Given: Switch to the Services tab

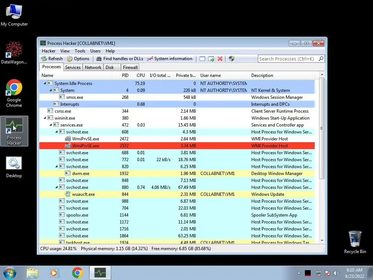Looking at the screenshot, I should [x=73, y=67].
